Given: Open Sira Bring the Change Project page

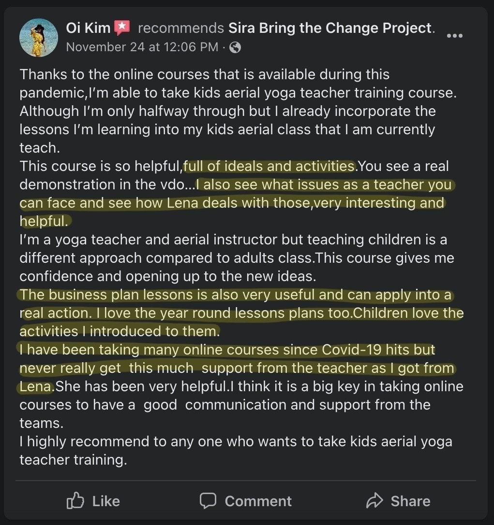Looking at the screenshot, I should (330, 28).
